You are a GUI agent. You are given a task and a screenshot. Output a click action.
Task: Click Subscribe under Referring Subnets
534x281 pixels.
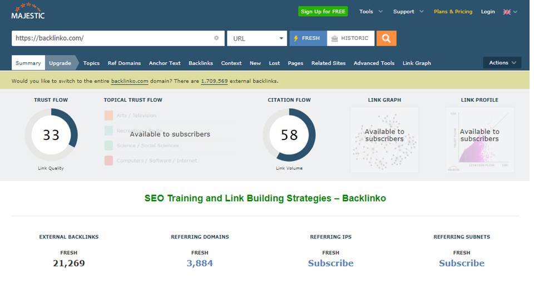tap(462, 263)
